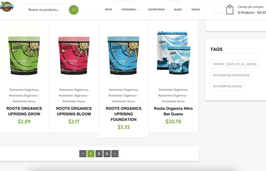The image size is (266, 171).
Task: Expand the Categorías dropdown menu
Action: 130,9
